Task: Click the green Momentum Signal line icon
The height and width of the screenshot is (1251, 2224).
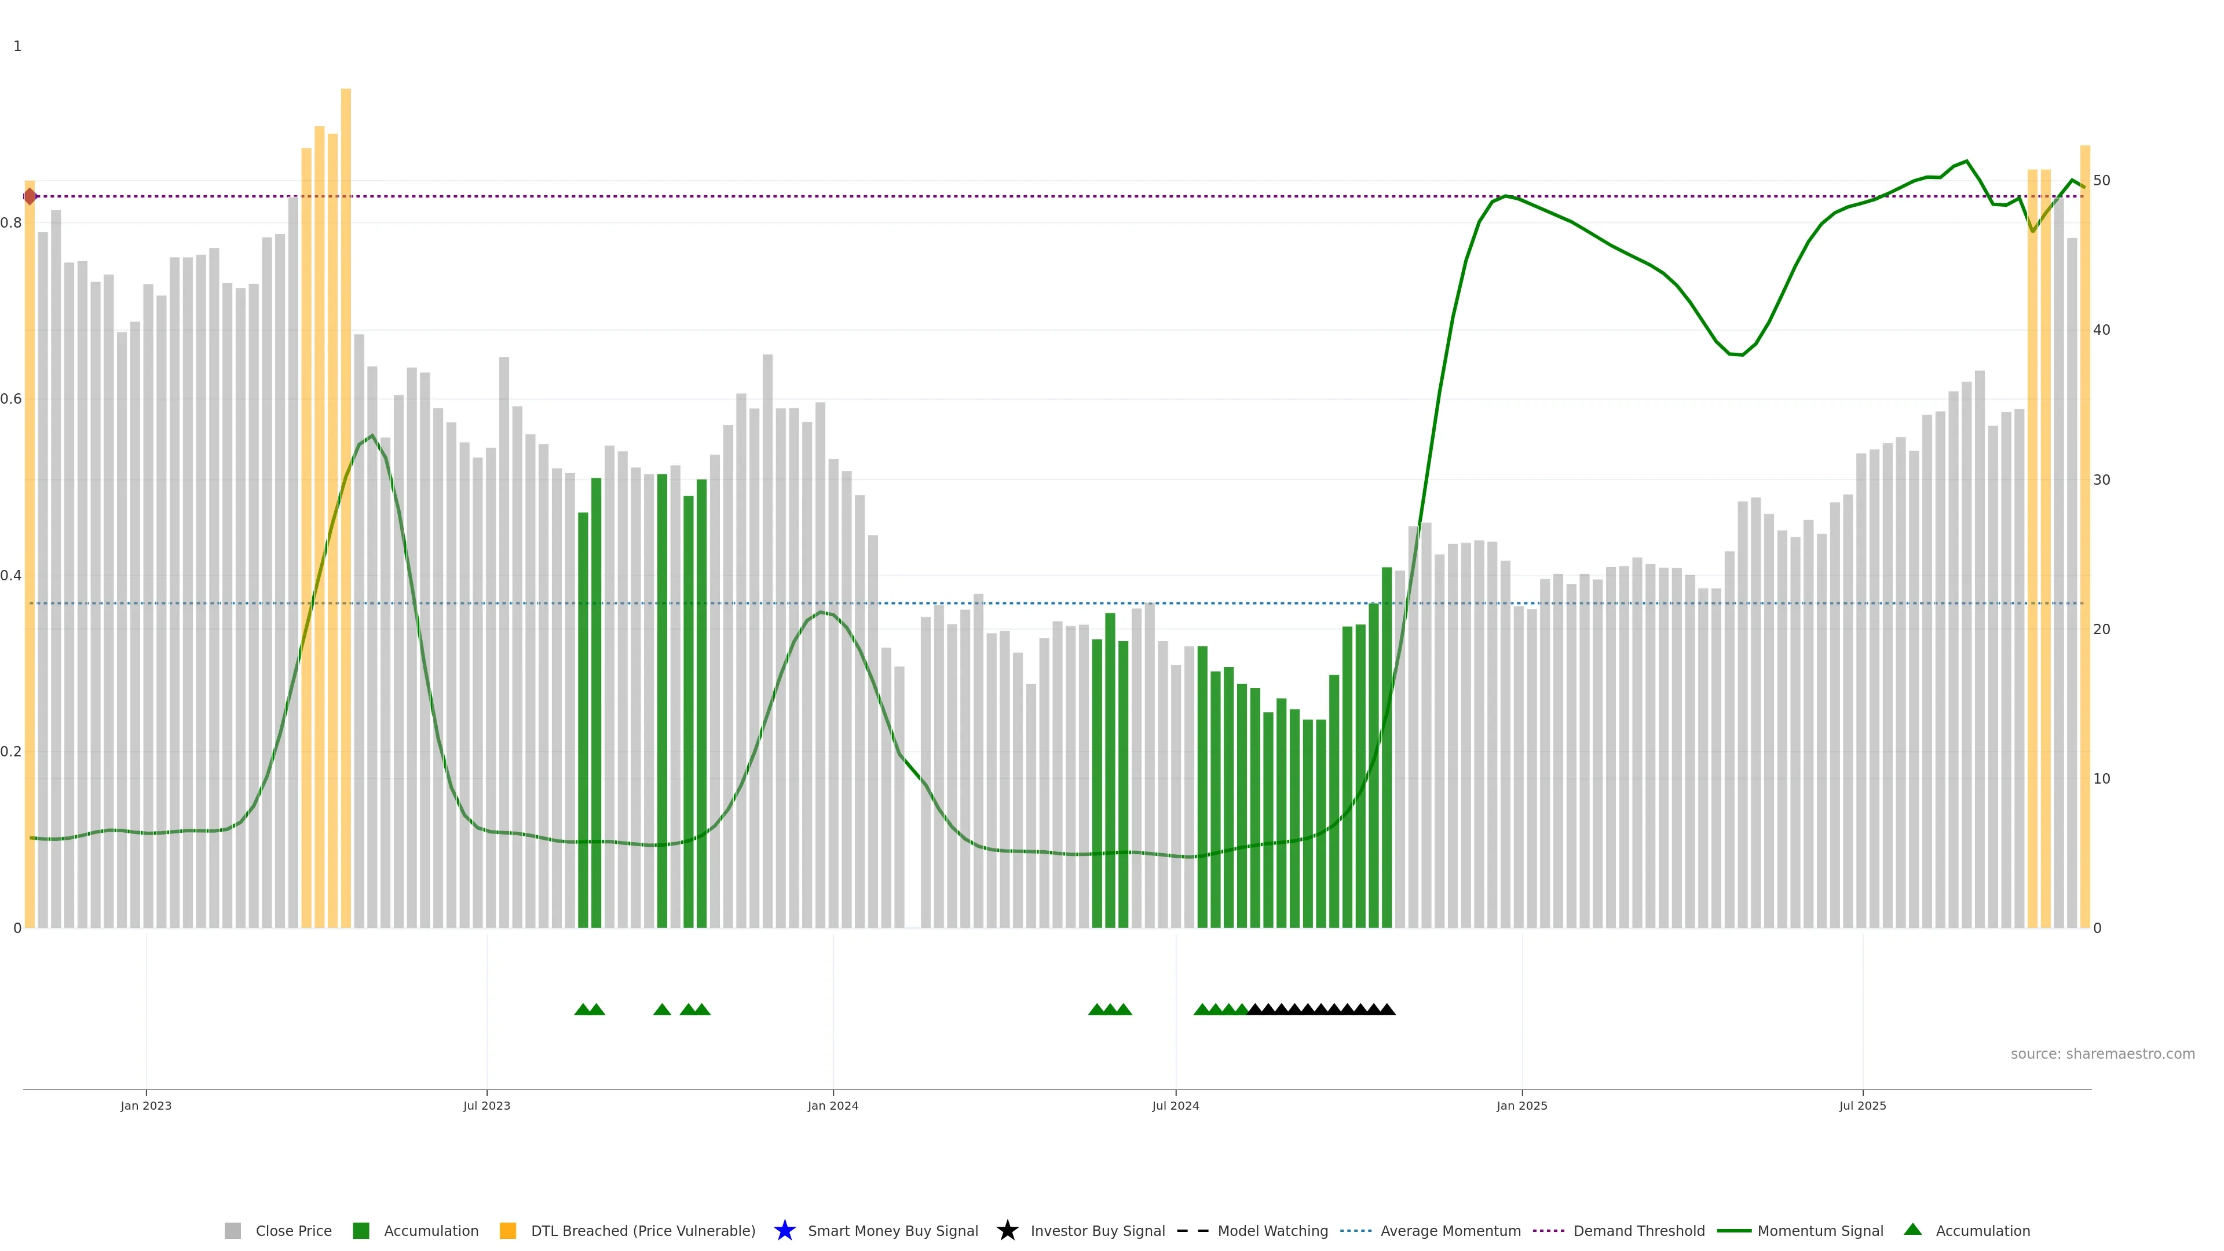Action: pyautogui.click(x=1733, y=1230)
